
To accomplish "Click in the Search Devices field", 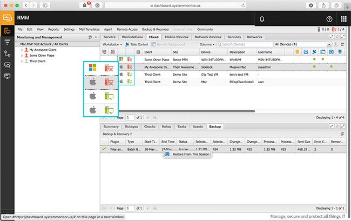I will [245, 44].
